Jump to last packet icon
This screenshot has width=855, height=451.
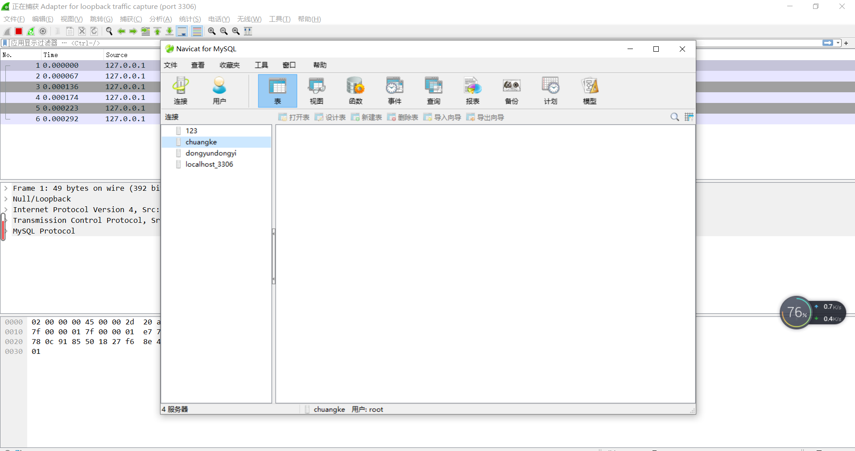169,31
